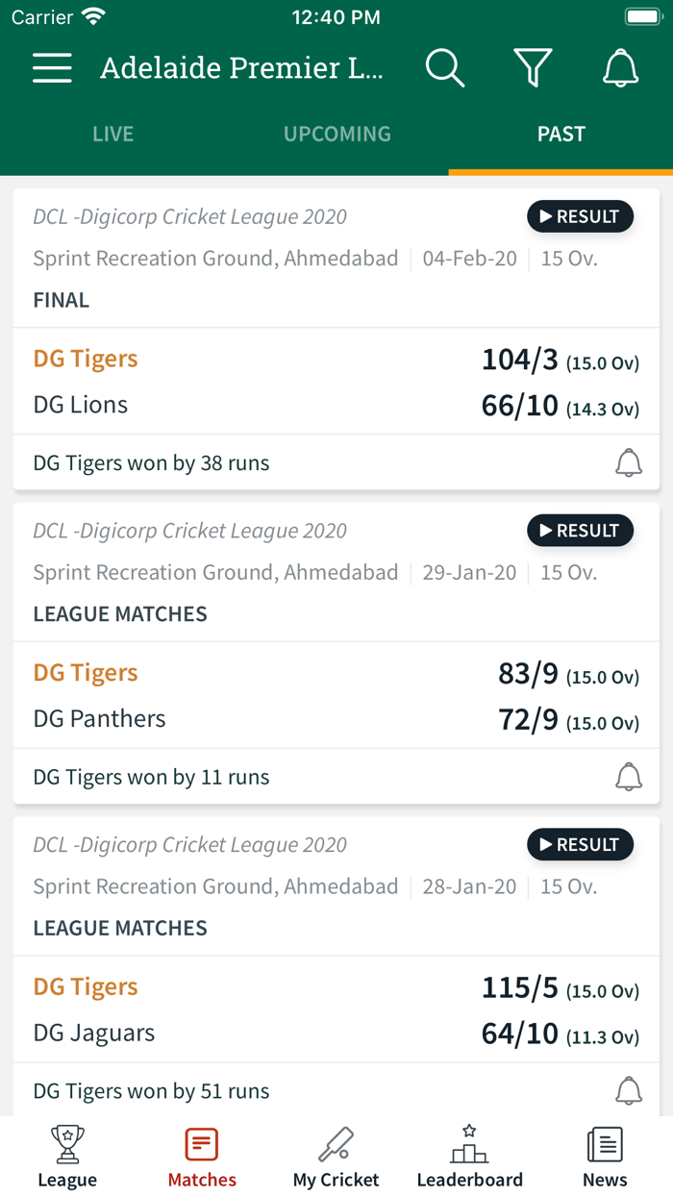Toggle match alerts on DG Tigers vs DG Panthers
Screen dimensions: 673x1196
(629, 776)
